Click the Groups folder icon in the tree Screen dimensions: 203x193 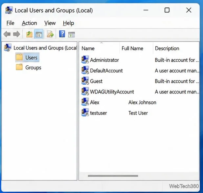click(x=19, y=67)
